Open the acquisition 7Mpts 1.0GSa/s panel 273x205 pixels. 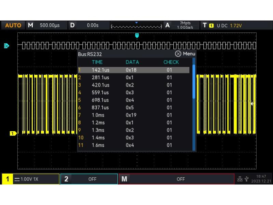point(182,26)
